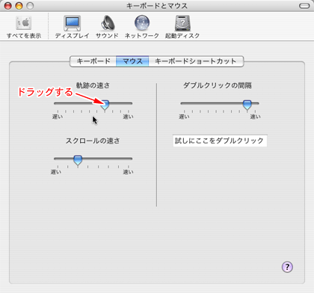Open the キーボードショートカット tab

(196, 61)
